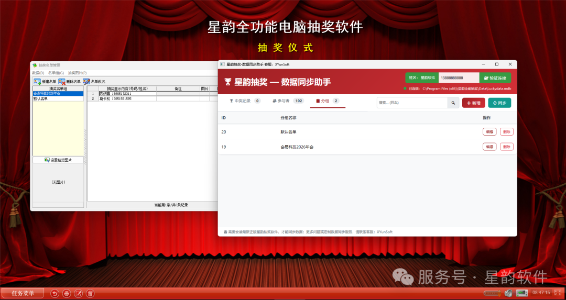Click the undo arrow icon in bottom bar
The image size is (566, 300).
(55, 294)
